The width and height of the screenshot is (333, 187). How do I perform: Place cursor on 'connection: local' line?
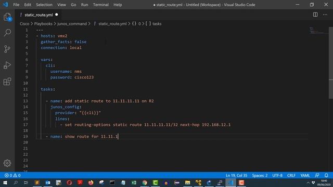click(61, 48)
